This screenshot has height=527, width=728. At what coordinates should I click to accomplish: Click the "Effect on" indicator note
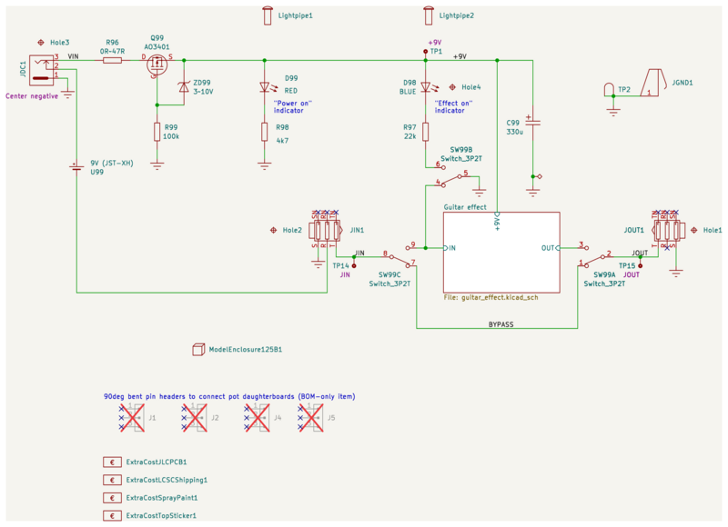(453, 107)
